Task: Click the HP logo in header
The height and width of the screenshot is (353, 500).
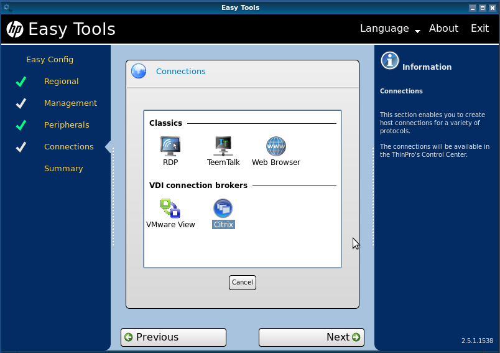Action: click(x=15, y=29)
